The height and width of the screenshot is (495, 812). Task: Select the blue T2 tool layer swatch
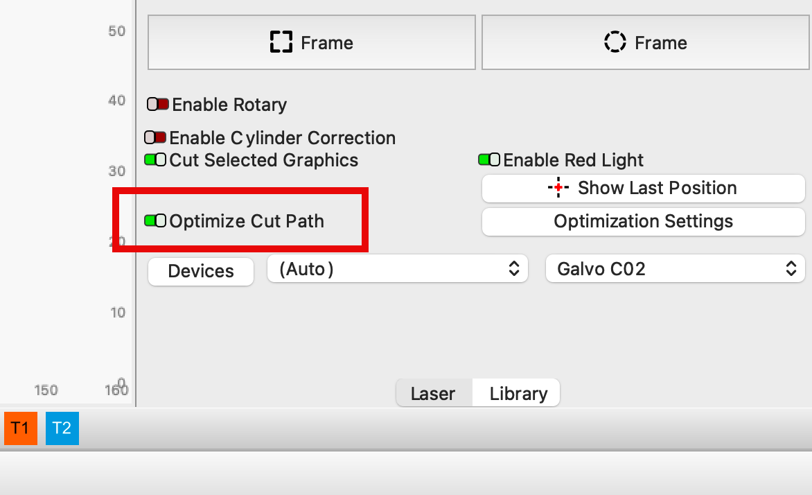pos(62,428)
